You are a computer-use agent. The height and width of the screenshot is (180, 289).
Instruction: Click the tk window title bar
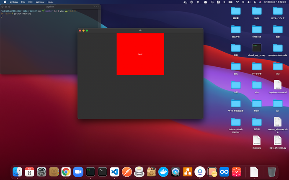tap(140, 30)
